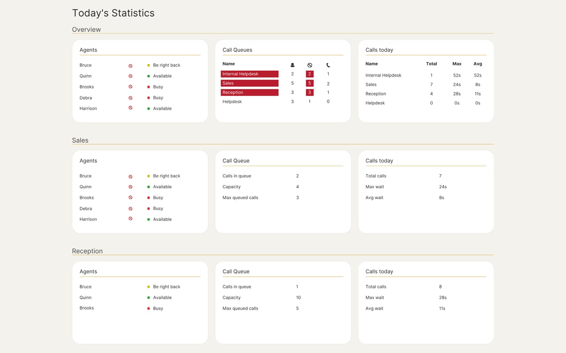Click the Reception section heading
This screenshot has height=353, width=566.
click(87, 251)
